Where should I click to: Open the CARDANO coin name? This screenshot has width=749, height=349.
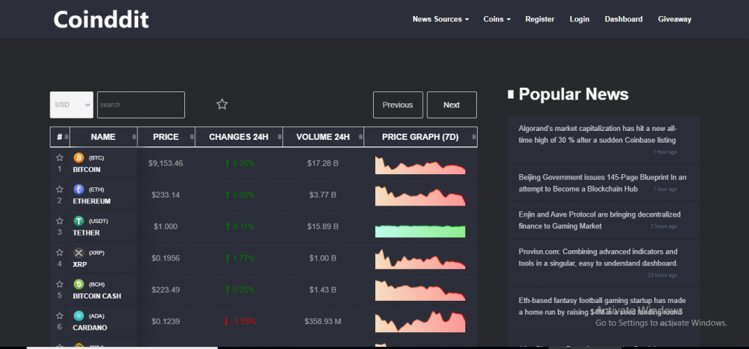(x=90, y=328)
